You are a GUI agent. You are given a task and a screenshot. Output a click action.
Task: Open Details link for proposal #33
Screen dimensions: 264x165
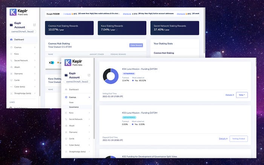[223, 139]
